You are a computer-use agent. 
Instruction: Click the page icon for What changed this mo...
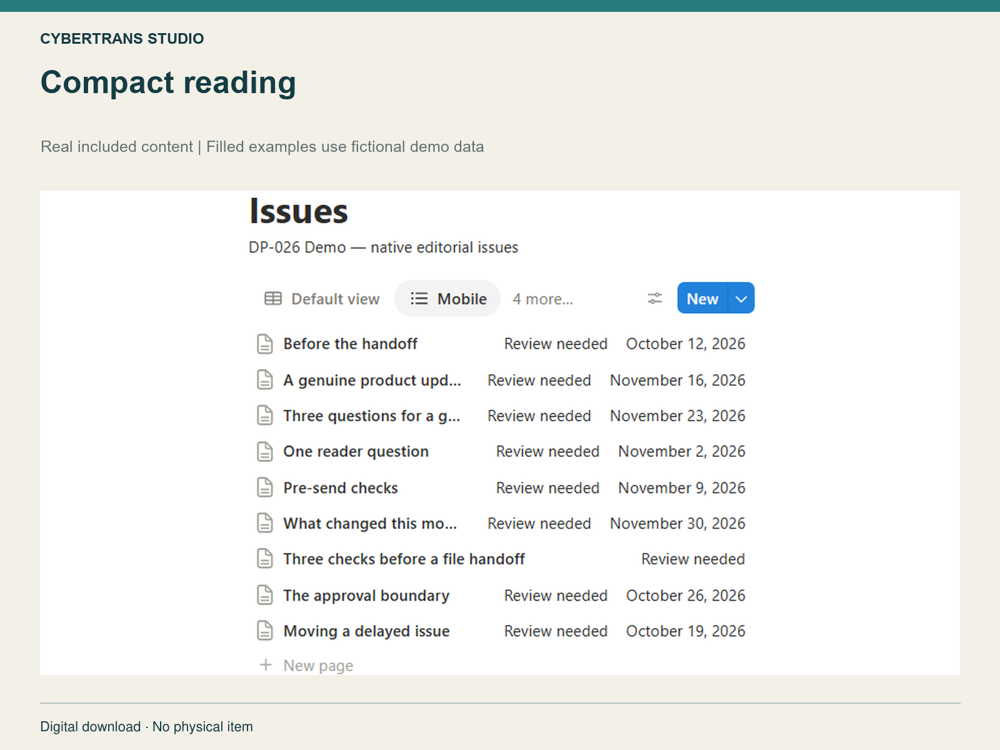click(x=265, y=523)
